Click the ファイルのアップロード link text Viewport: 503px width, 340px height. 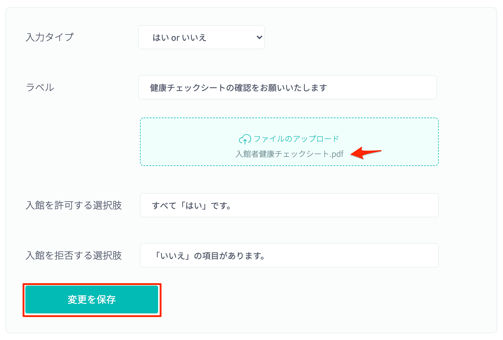click(296, 139)
